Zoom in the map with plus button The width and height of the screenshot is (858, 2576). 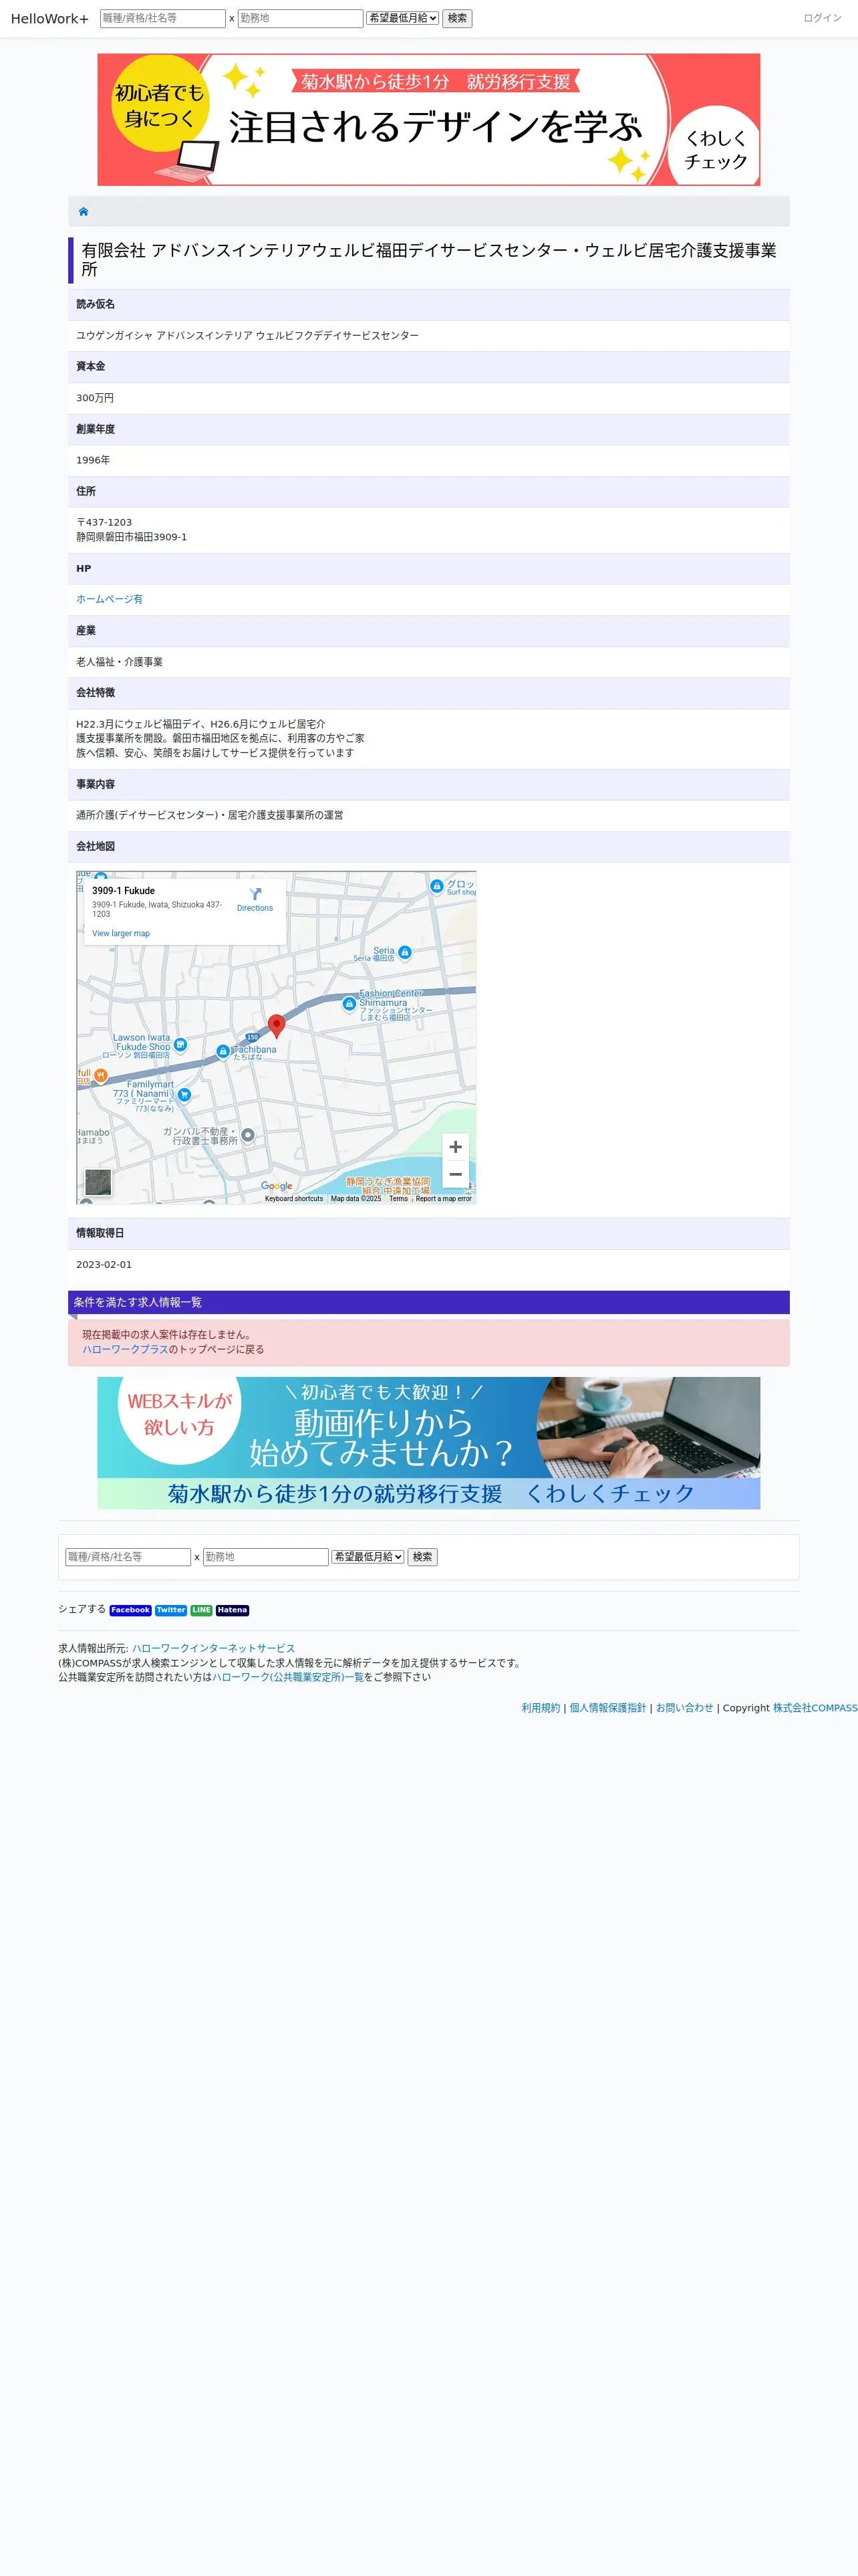456,1147
